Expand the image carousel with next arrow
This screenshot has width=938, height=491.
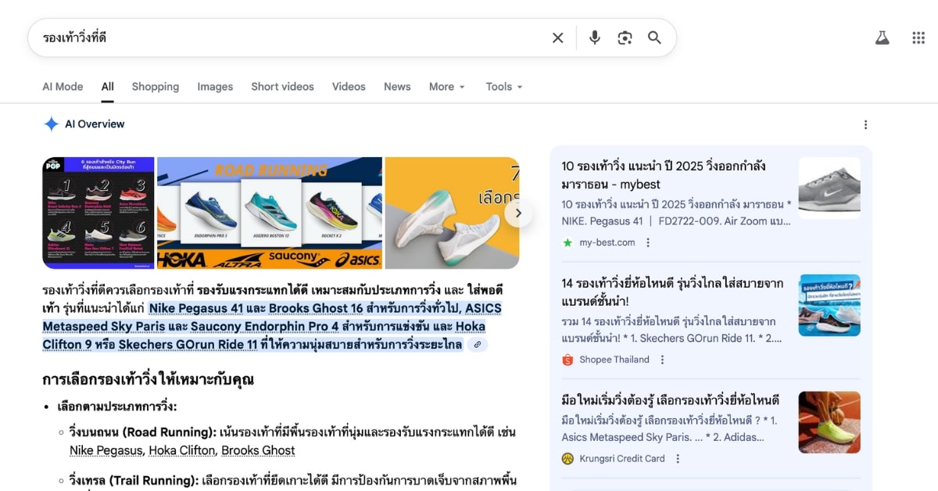520,213
